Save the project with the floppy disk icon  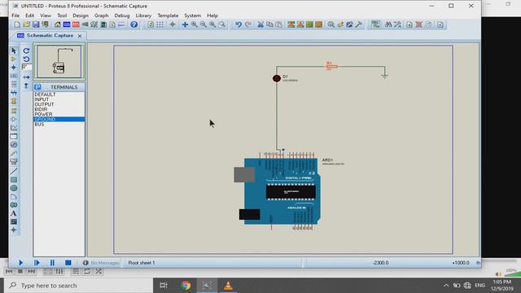[x=36, y=24]
